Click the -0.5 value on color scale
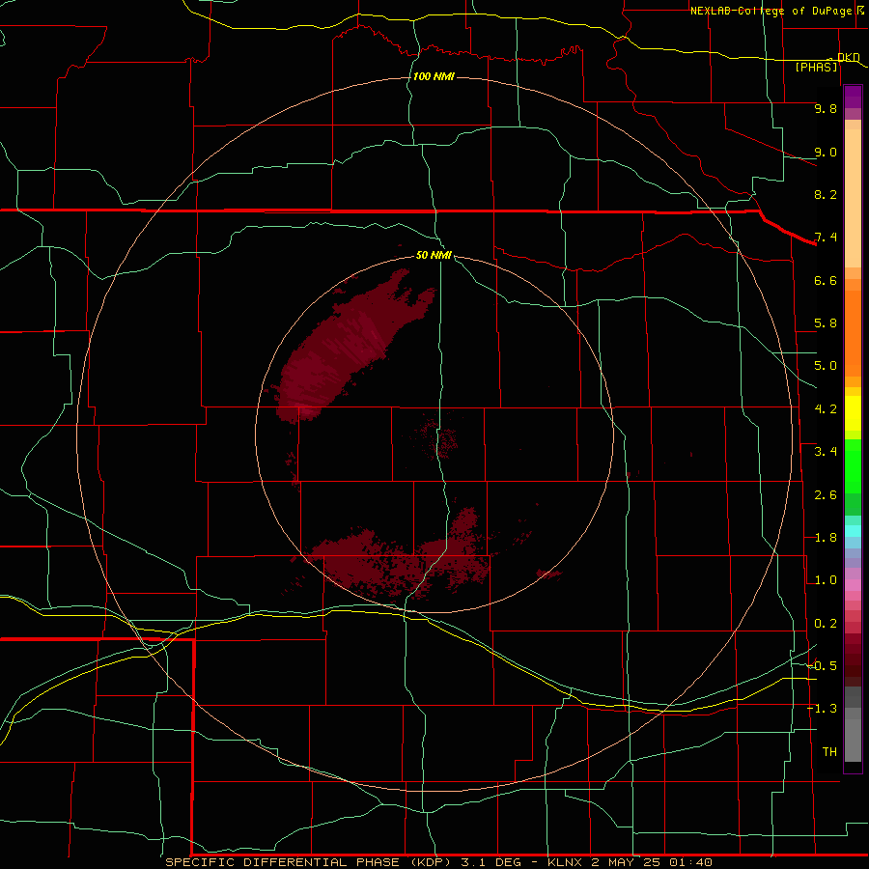 tap(823, 666)
